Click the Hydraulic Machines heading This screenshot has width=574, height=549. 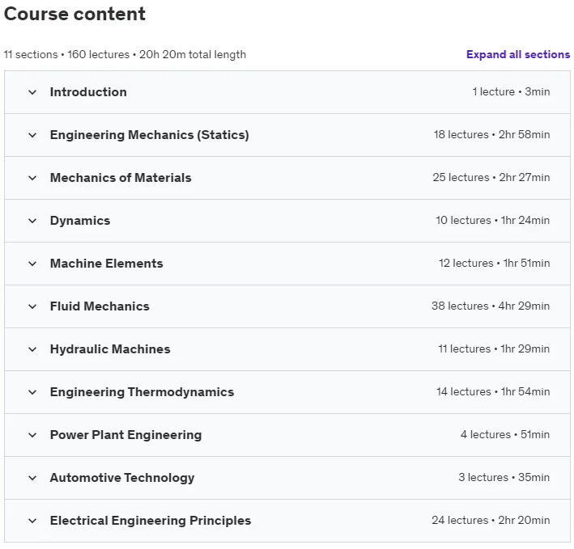110,349
